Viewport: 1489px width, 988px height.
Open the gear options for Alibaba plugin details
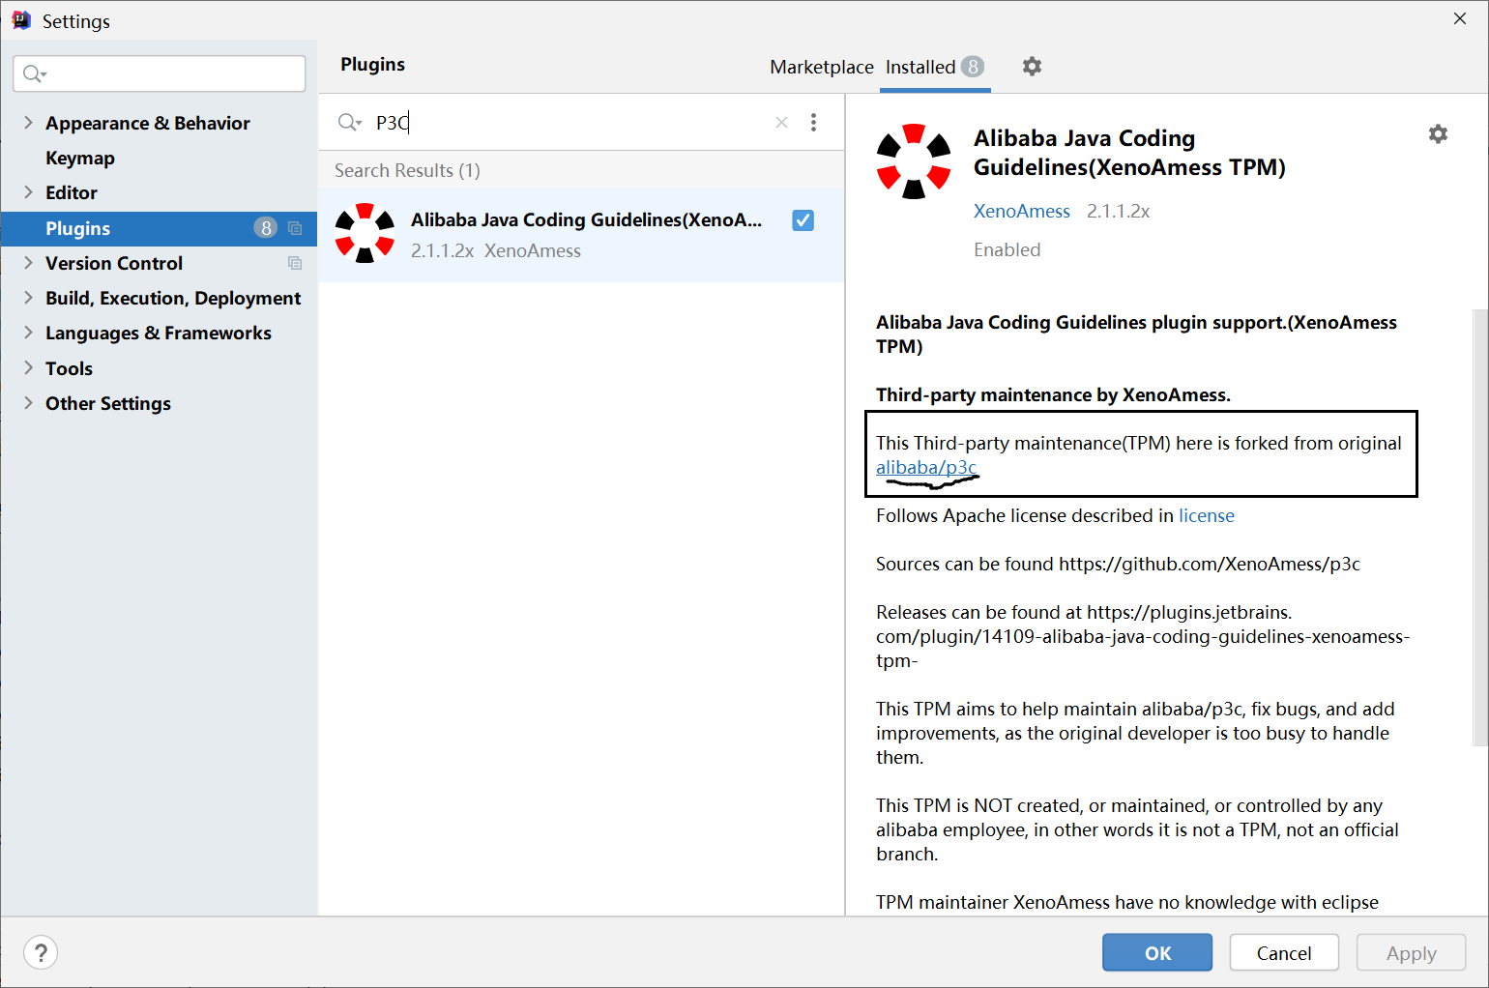[1438, 133]
